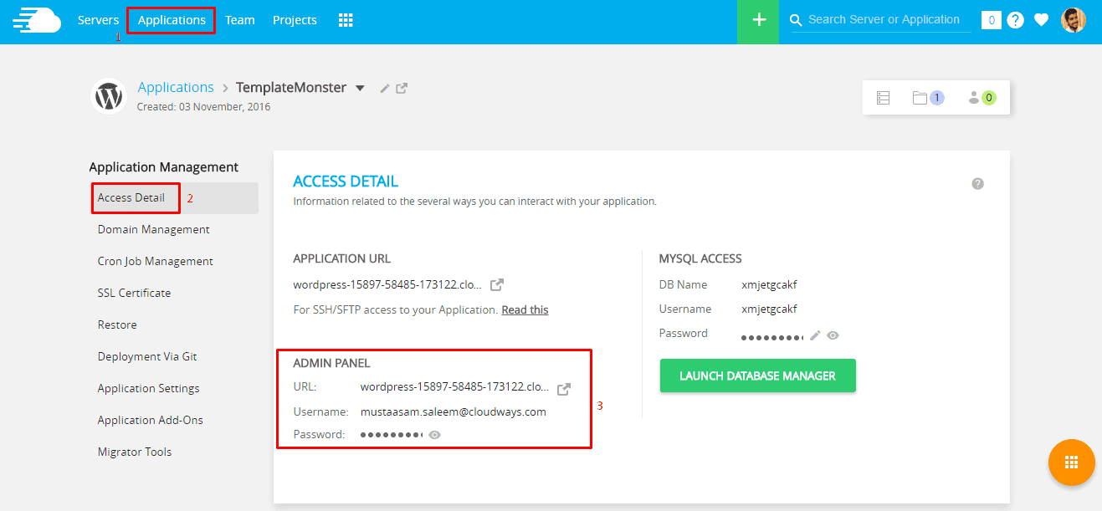Image resolution: width=1102 pixels, height=511 pixels.
Task: Expand the TemplateMonster application dropdown arrow
Action: [360, 88]
